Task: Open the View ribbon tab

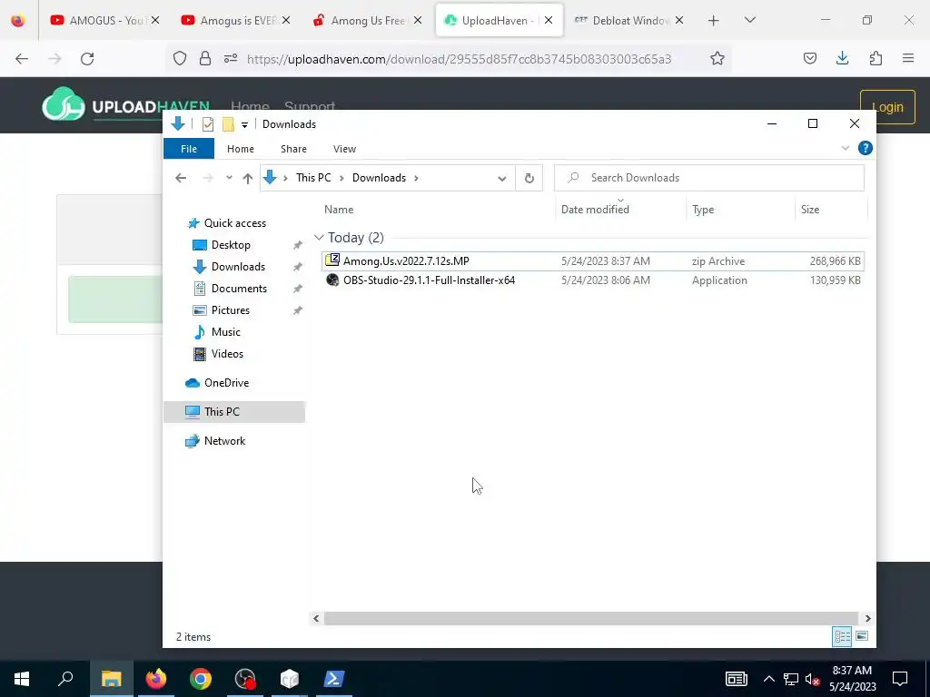Action: point(344,149)
